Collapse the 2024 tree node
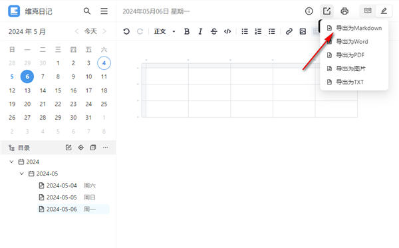 tap(11, 162)
